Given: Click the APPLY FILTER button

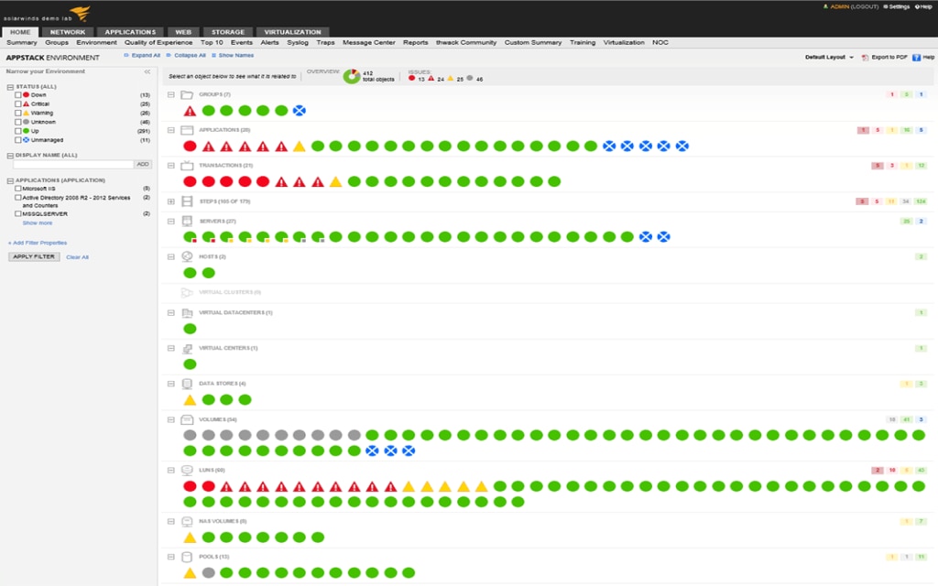Looking at the screenshot, I should [x=33, y=256].
